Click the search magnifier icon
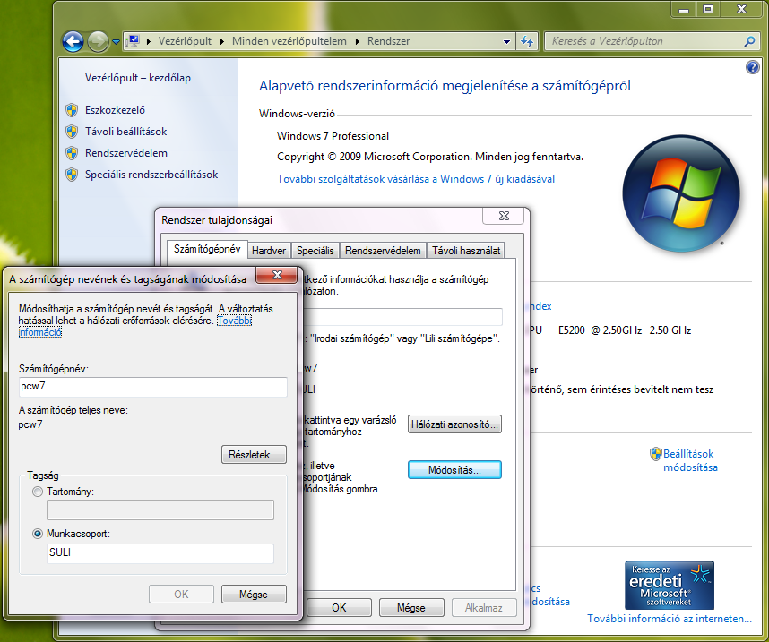This screenshot has height=642, width=769. [x=749, y=41]
